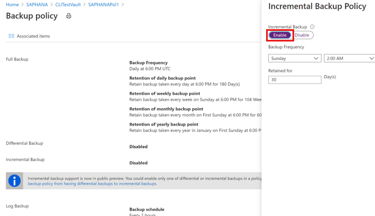Click 'Daily at 6:00 PM UTC' text
This screenshot has width=375, height=216.
click(x=150, y=69)
